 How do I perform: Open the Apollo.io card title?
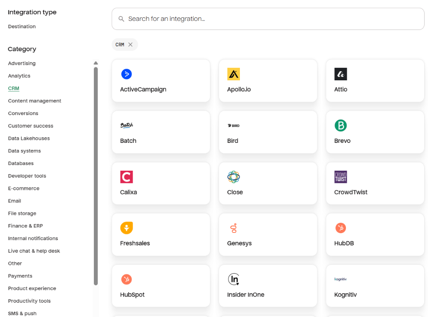point(239,89)
